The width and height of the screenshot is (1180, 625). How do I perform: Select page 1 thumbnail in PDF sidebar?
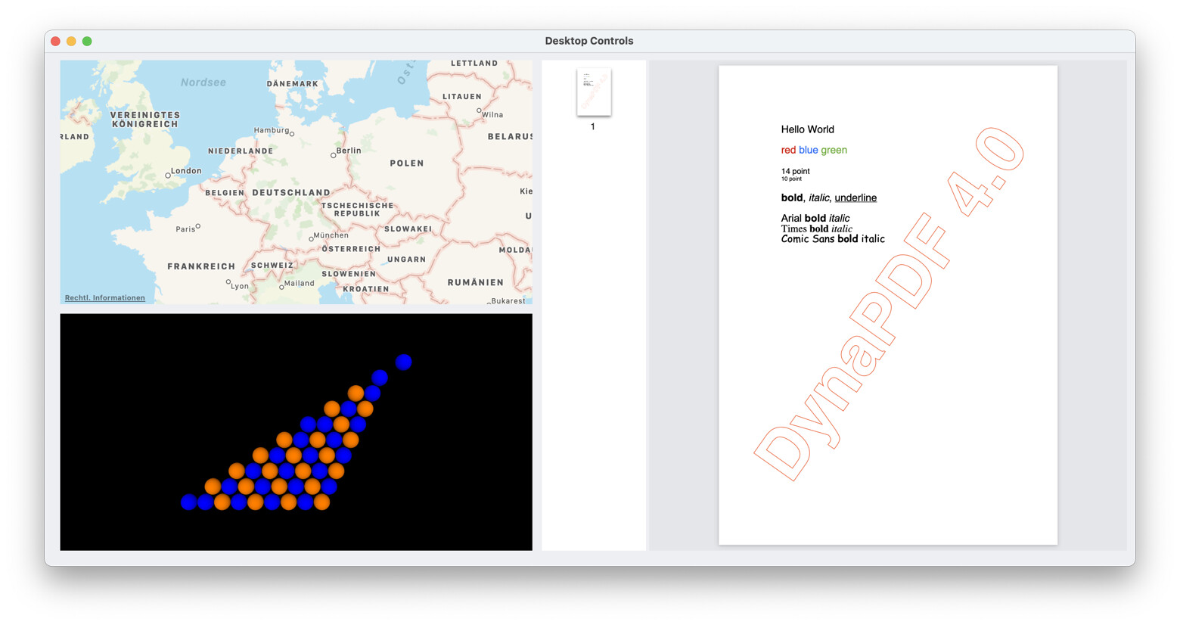pyautogui.click(x=594, y=92)
